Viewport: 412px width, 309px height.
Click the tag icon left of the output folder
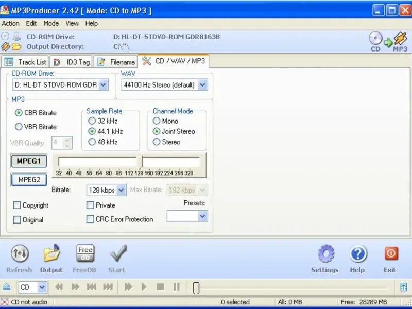tap(5, 47)
